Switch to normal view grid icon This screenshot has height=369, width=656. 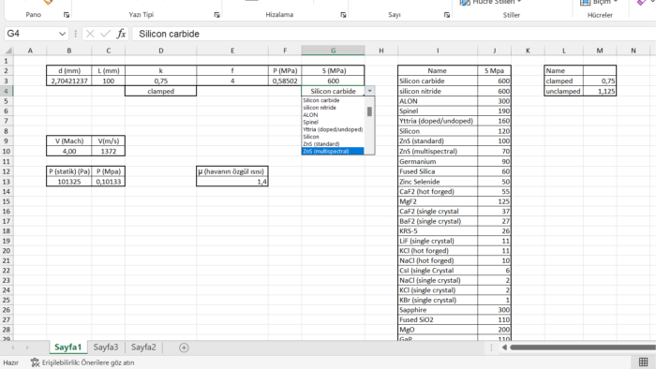pos(644,362)
